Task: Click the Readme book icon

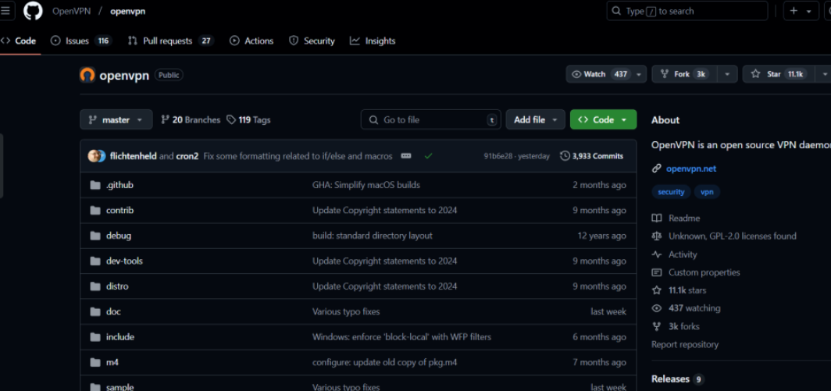Action: click(x=657, y=219)
